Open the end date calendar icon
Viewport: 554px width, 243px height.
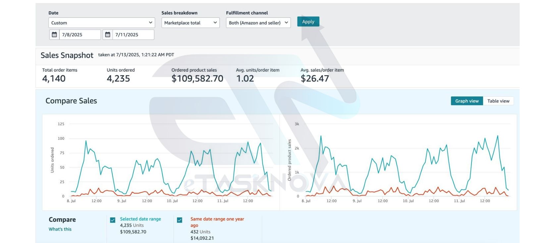[108, 35]
